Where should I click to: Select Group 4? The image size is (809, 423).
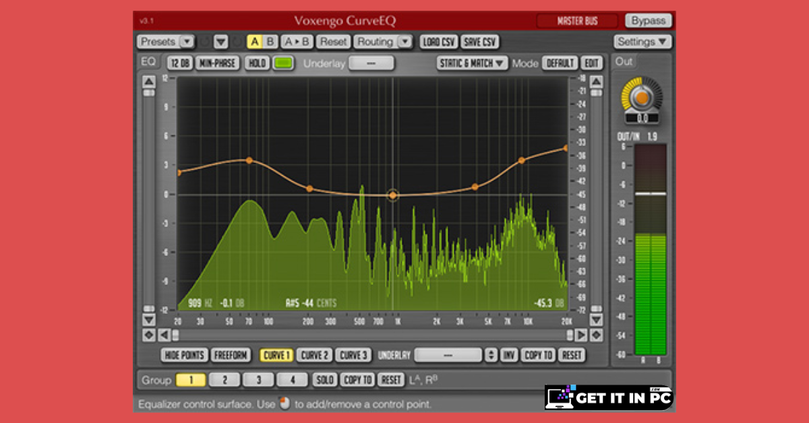point(292,380)
